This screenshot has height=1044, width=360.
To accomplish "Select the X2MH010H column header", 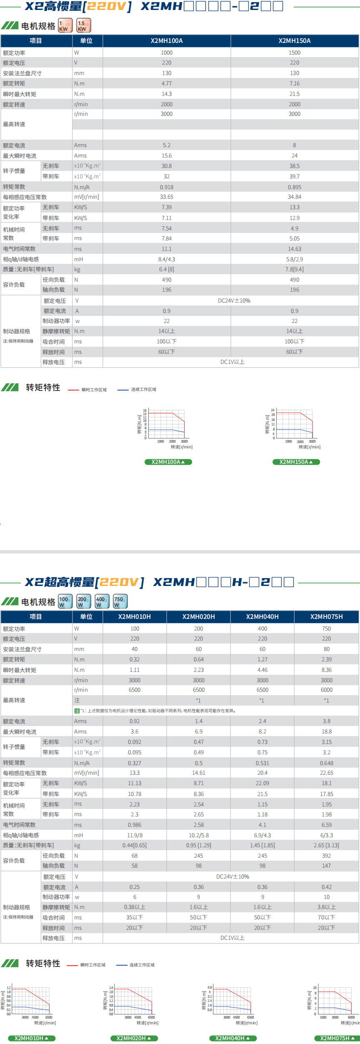I will click(135, 616).
